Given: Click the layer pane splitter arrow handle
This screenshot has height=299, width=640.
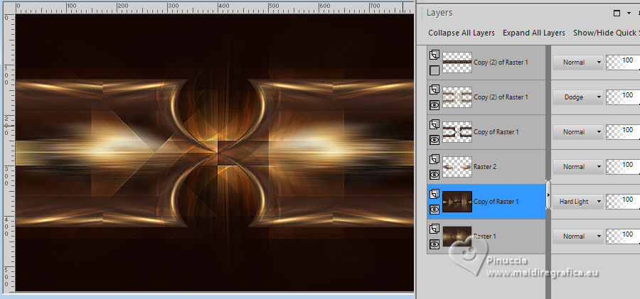Looking at the screenshot, I should (x=548, y=195).
